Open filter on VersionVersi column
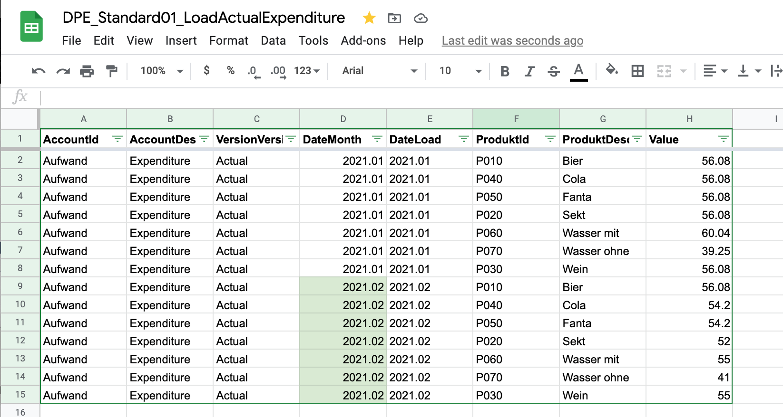Viewport: 783px width, 417px height. coord(291,139)
